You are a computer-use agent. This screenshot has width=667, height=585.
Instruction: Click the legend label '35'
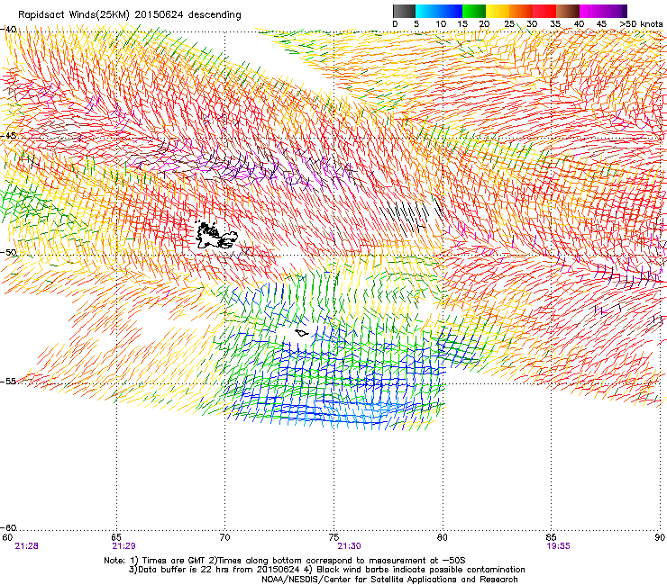pos(555,24)
